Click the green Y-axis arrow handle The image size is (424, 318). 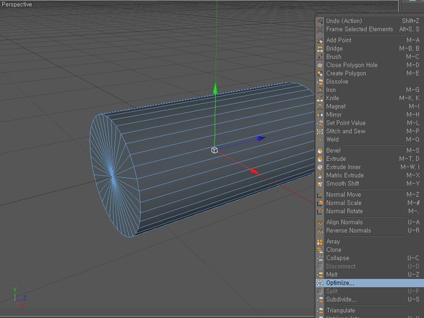click(x=216, y=89)
